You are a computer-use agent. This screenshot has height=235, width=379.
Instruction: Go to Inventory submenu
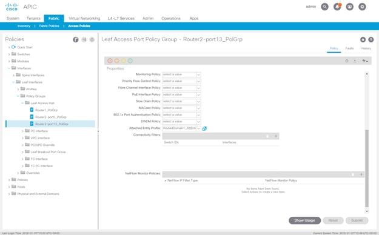24,26
